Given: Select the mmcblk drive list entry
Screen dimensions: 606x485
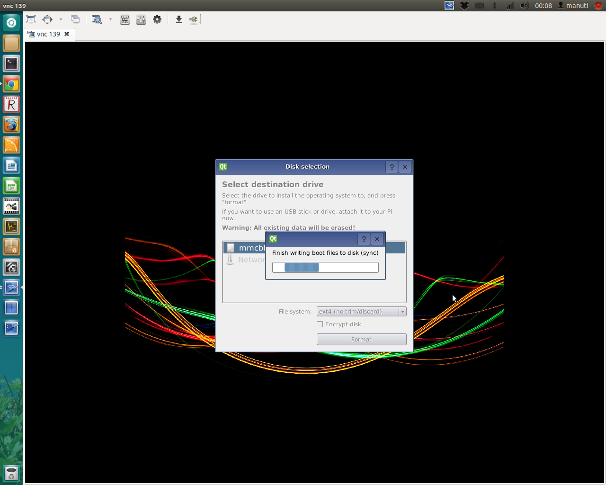Looking at the screenshot, I should [246, 248].
